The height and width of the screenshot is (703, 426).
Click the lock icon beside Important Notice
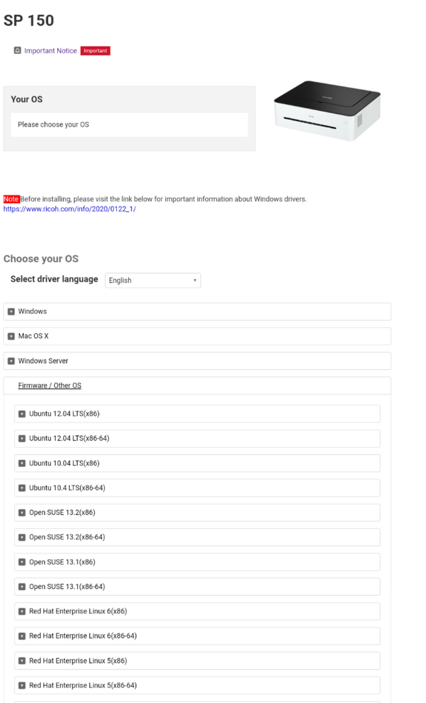(x=18, y=51)
